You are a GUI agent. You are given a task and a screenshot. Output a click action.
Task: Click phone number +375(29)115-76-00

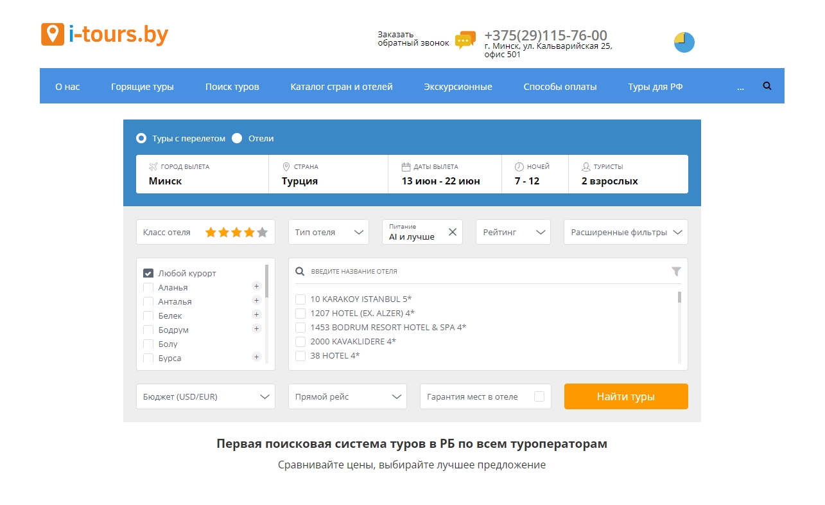click(x=546, y=35)
